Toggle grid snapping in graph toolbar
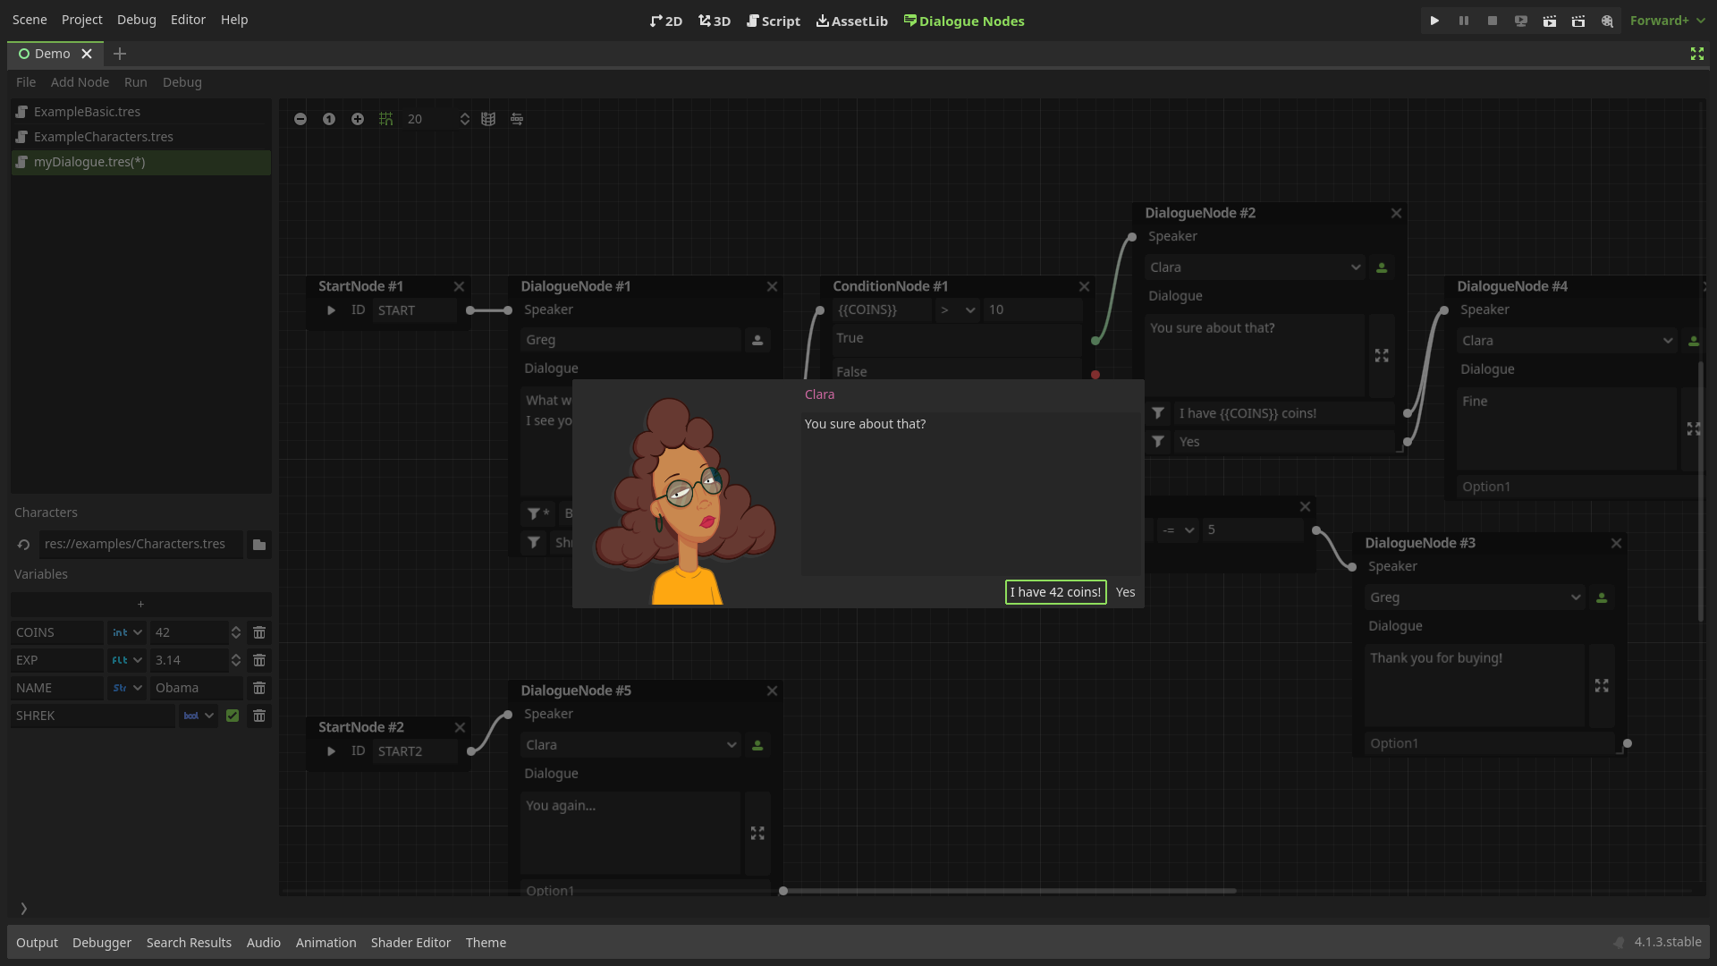1717x966 pixels. tap(385, 119)
